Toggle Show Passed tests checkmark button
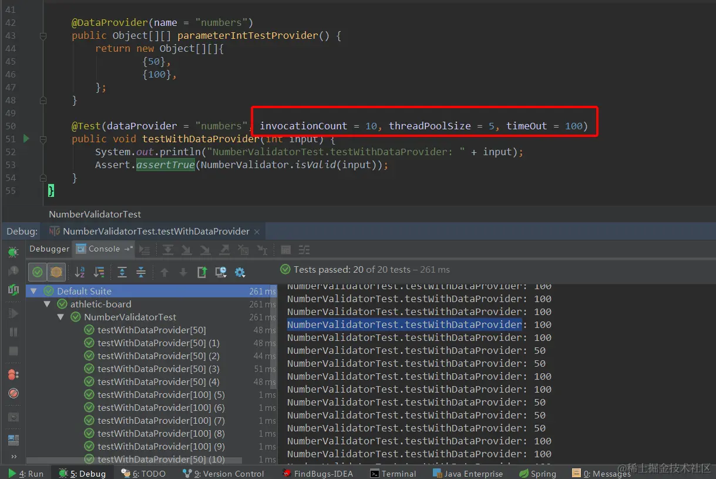 coord(38,272)
